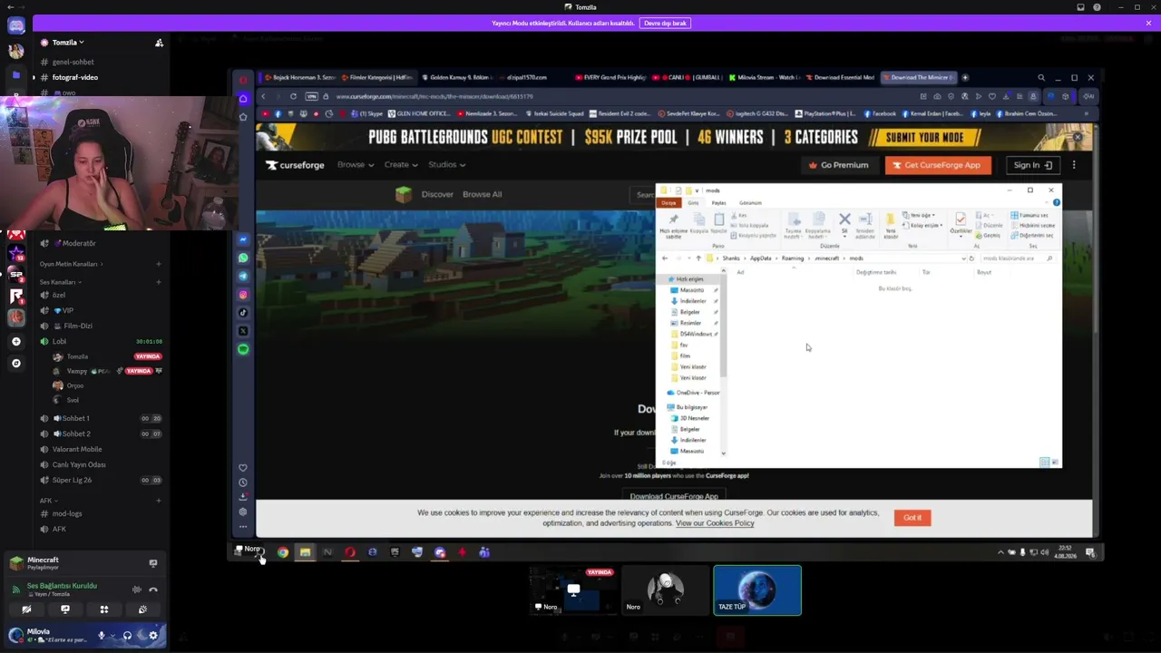Image resolution: width=1161 pixels, height=653 pixels.
Task: Toggle screen share in voice connection panel
Action: tap(65, 609)
